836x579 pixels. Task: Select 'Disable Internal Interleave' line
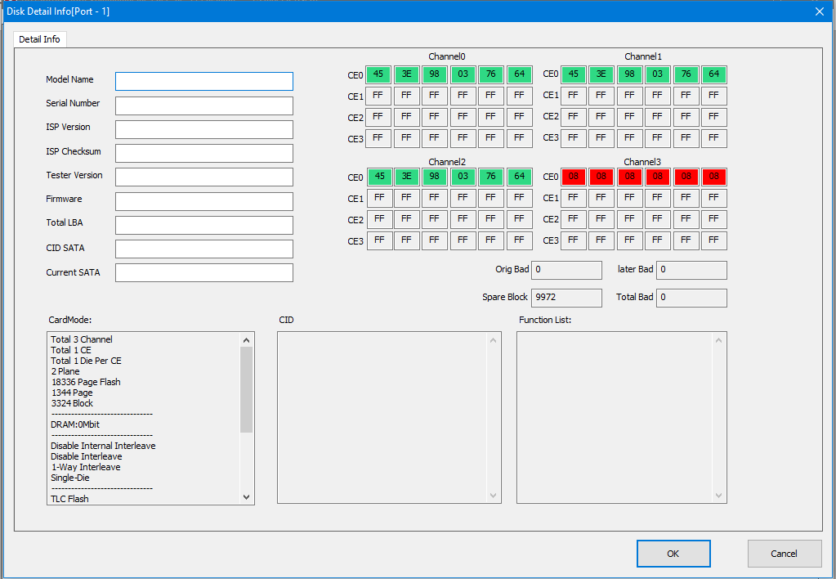tap(103, 446)
